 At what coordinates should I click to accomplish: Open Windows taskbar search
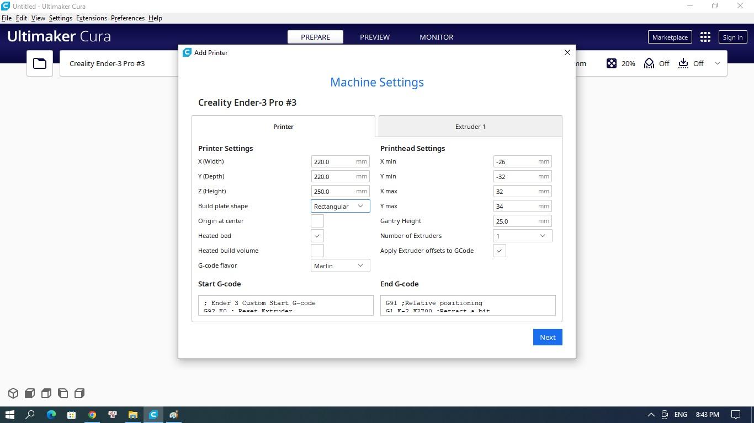[x=30, y=415]
